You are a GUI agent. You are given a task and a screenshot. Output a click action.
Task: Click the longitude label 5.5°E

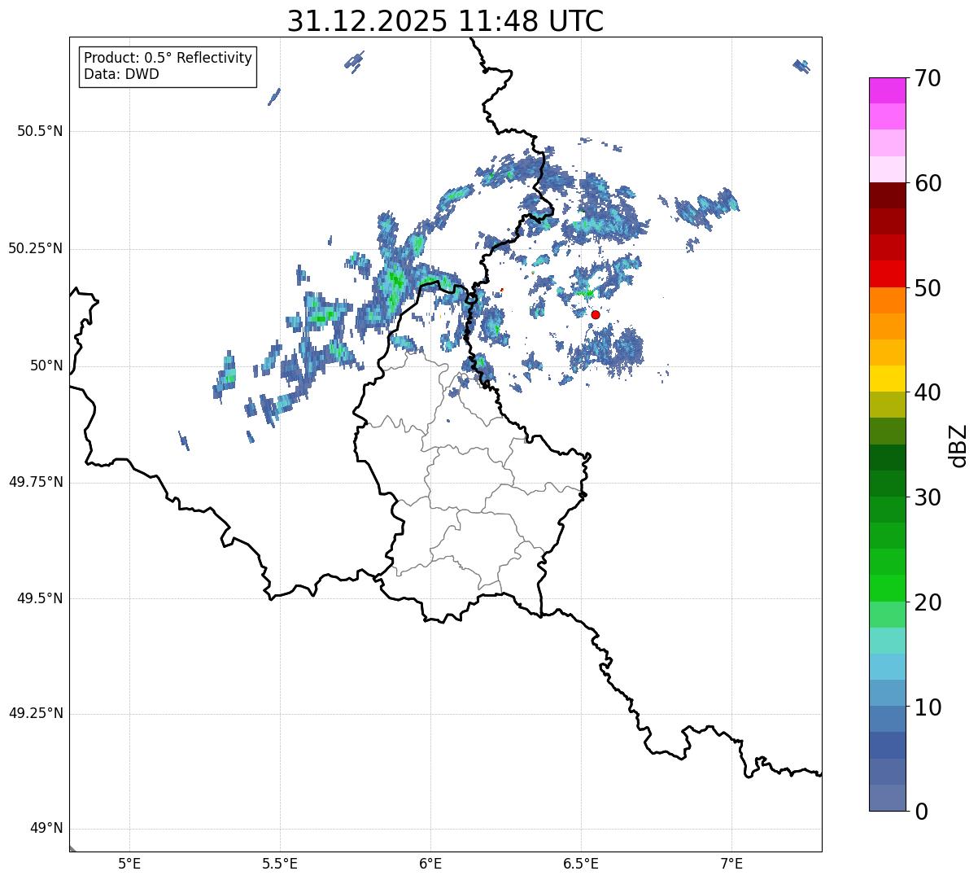point(280,863)
